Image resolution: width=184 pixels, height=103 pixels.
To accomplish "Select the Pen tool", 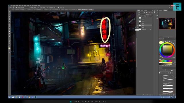I will [9, 35].
